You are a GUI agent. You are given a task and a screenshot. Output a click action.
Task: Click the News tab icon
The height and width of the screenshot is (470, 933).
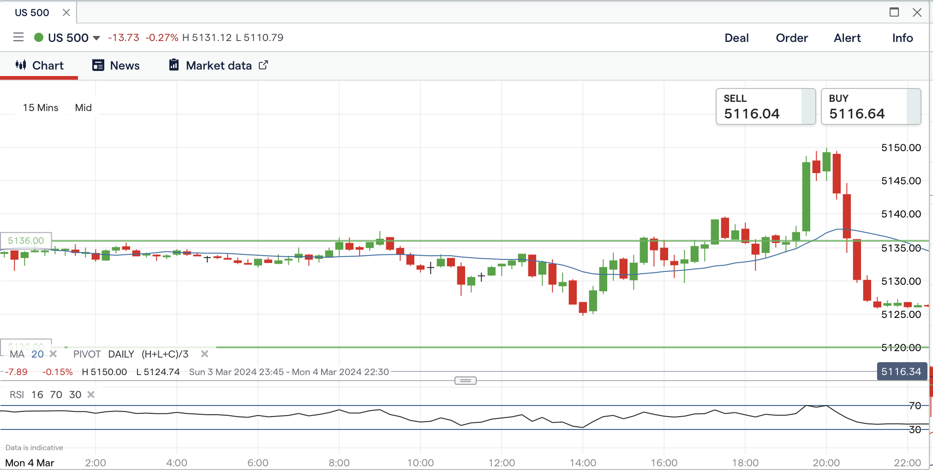[x=98, y=65]
